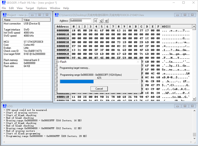Viewport: 198px width, 146px height.
Task: Click the J-Flash icon in hex file window title
Action: 57,15
